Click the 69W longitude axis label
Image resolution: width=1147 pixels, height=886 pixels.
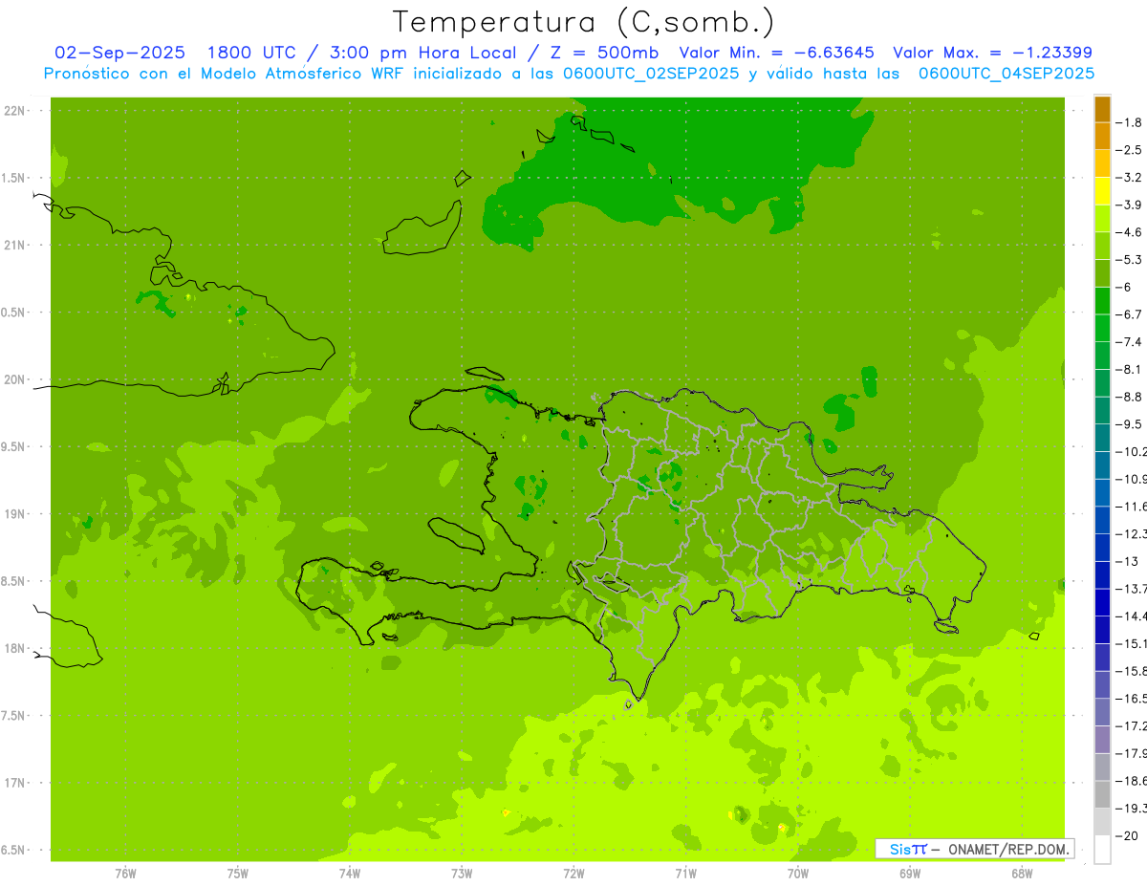(910, 874)
